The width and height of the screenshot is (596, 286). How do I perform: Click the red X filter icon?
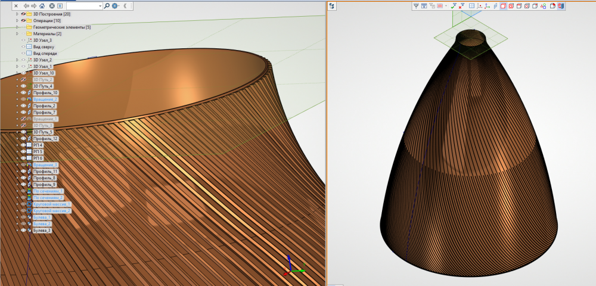pyautogui.click(x=462, y=6)
